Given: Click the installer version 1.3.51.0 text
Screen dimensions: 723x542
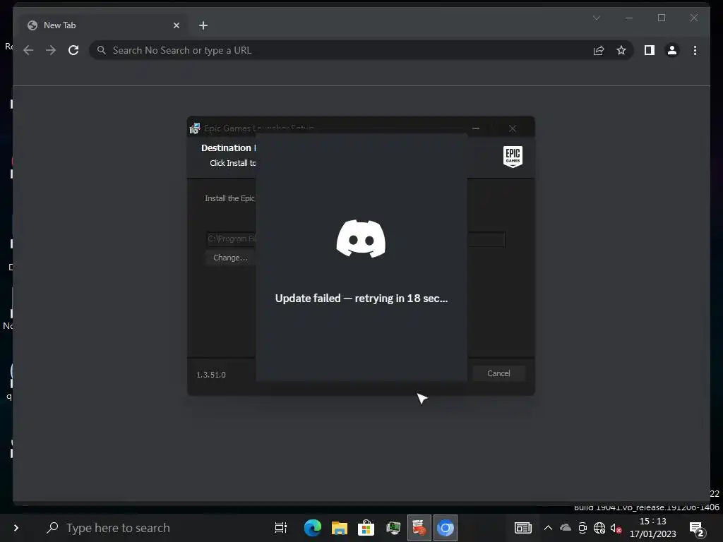Looking at the screenshot, I should point(211,375).
